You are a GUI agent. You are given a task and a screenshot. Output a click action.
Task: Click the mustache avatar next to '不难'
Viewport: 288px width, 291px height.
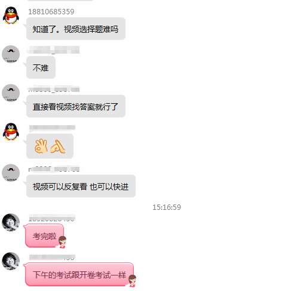tap(11, 54)
